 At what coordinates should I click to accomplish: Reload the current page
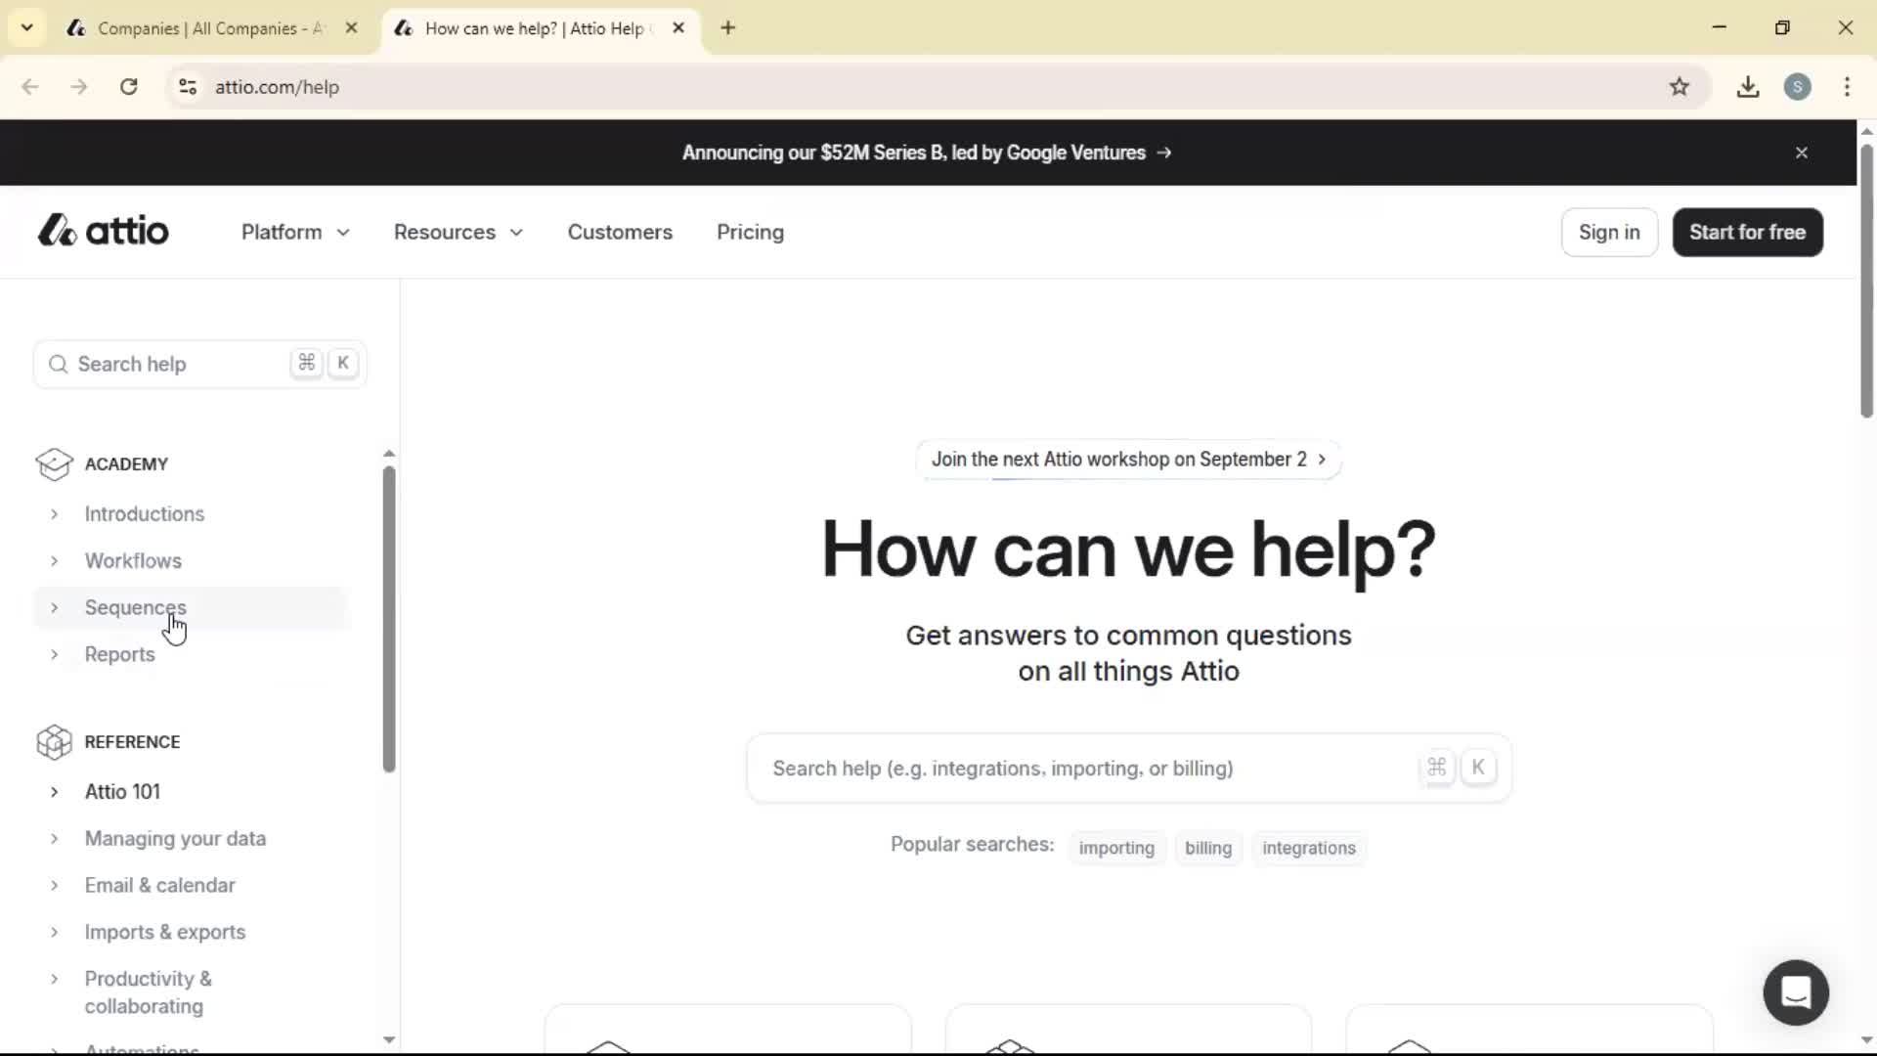(x=128, y=86)
